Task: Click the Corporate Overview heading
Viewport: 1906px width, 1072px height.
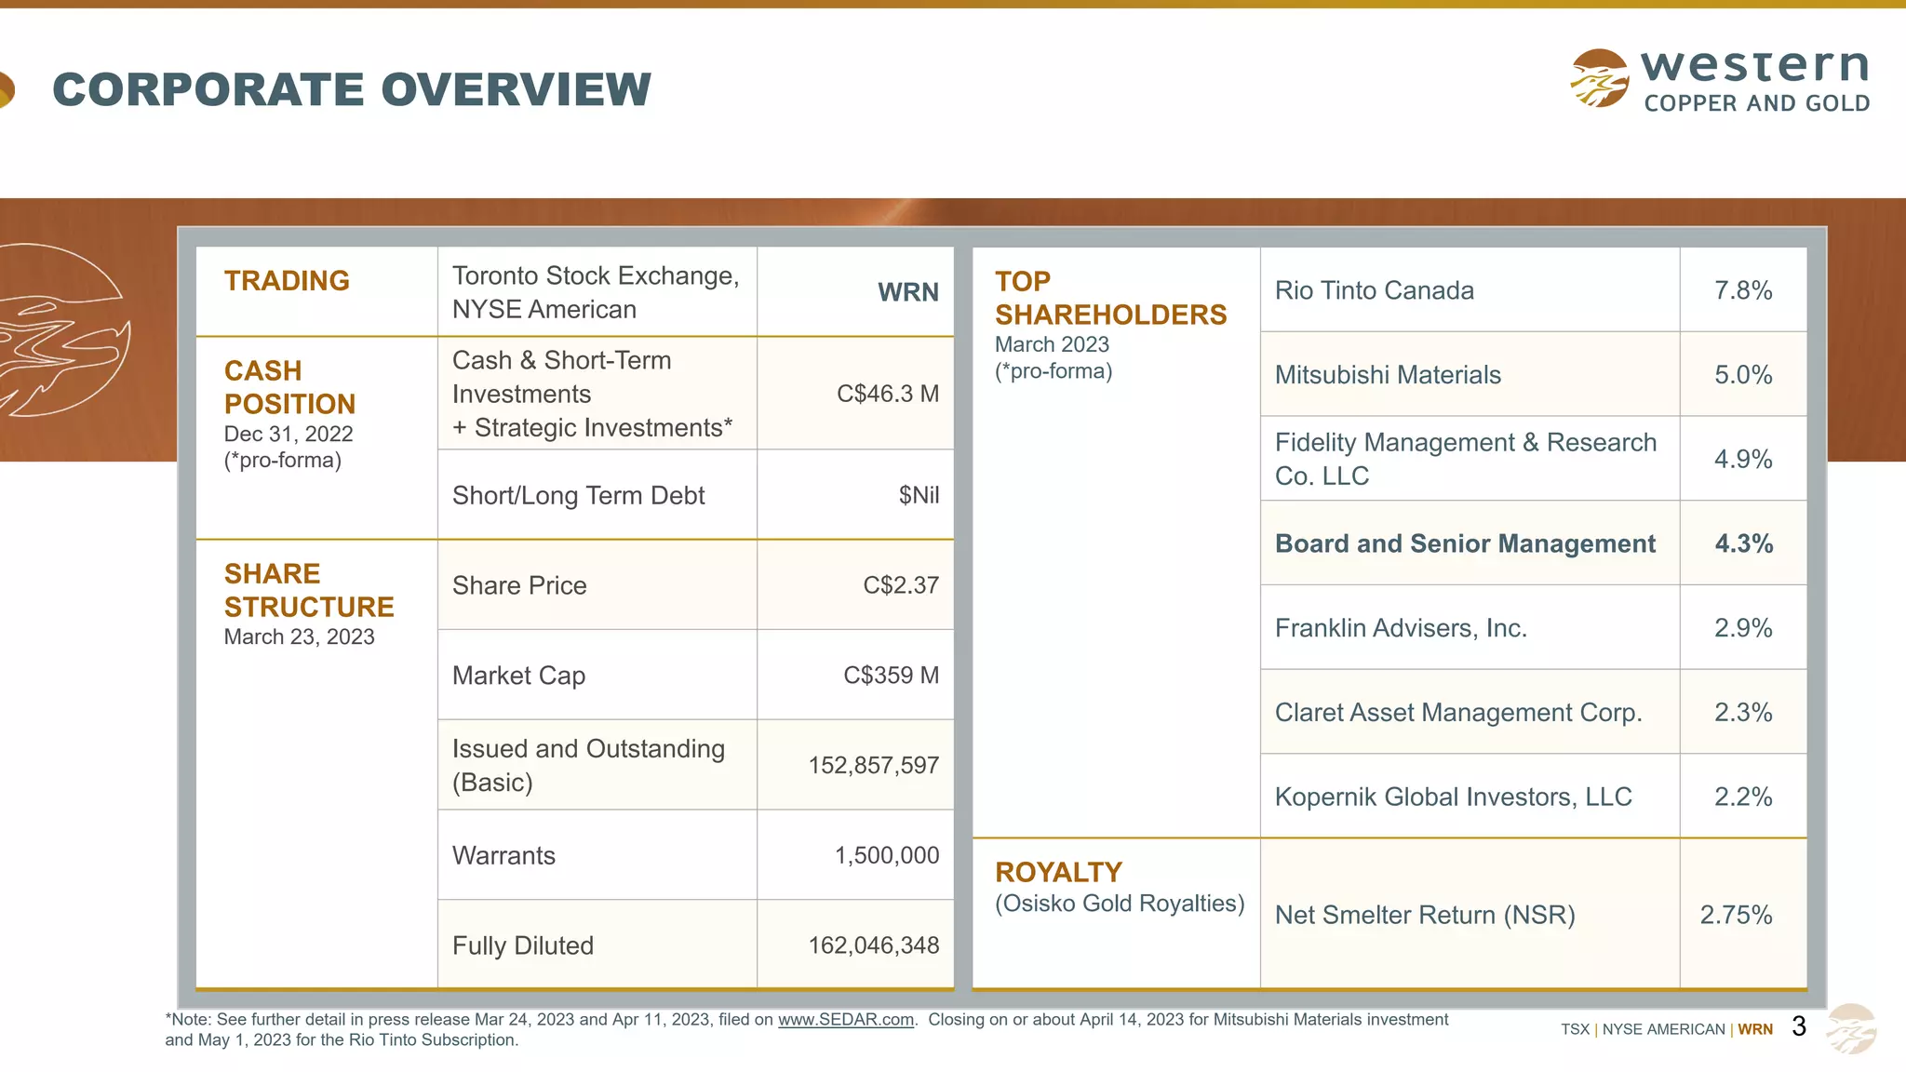Action: pyautogui.click(x=352, y=90)
